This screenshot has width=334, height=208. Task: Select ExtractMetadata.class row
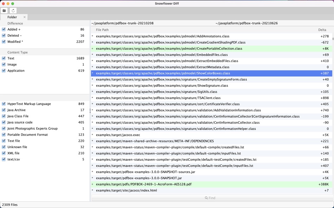click(x=212, y=67)
